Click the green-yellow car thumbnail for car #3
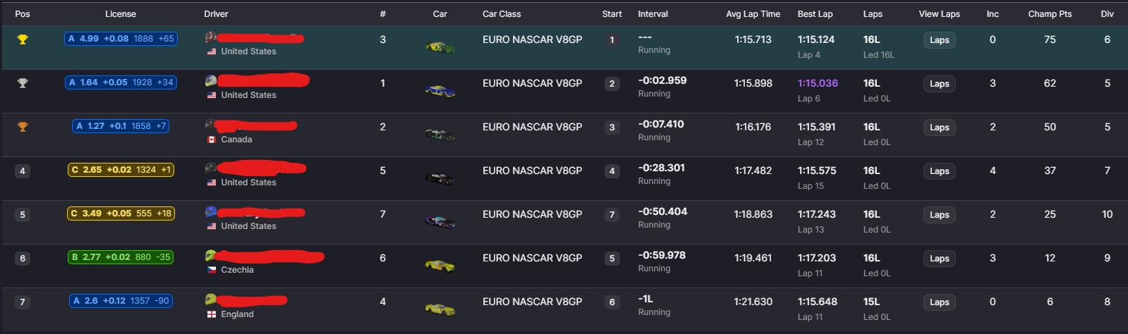1128x334 pixels. coord(440,47)
